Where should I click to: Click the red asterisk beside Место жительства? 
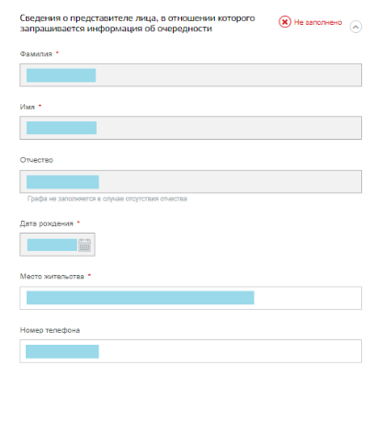(89, 275)
